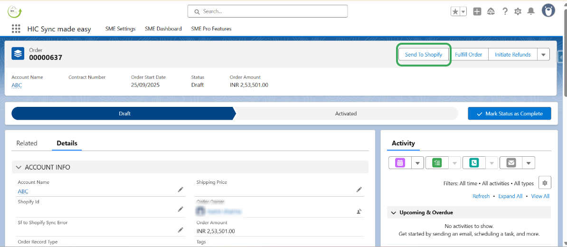Viewport: 567px width, 247px height.
Task: Collapse the Upcoming & Overdue section
Action: [x=393, y=213]
